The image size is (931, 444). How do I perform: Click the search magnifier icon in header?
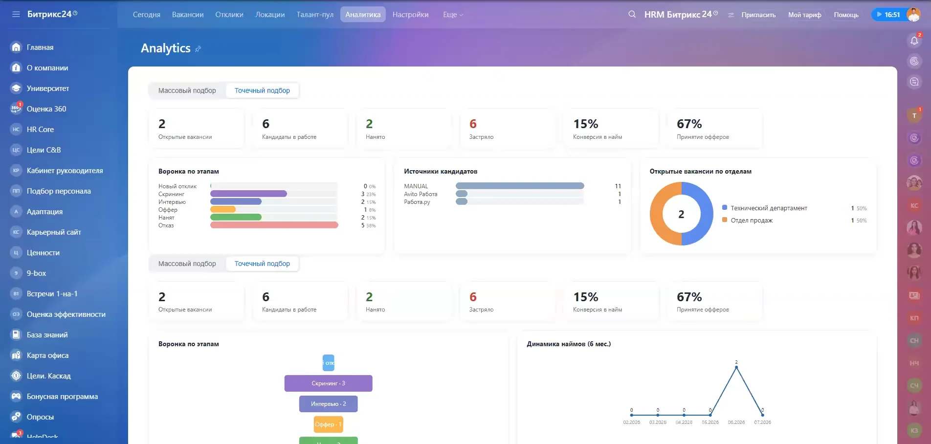click(x=632, y=14)
